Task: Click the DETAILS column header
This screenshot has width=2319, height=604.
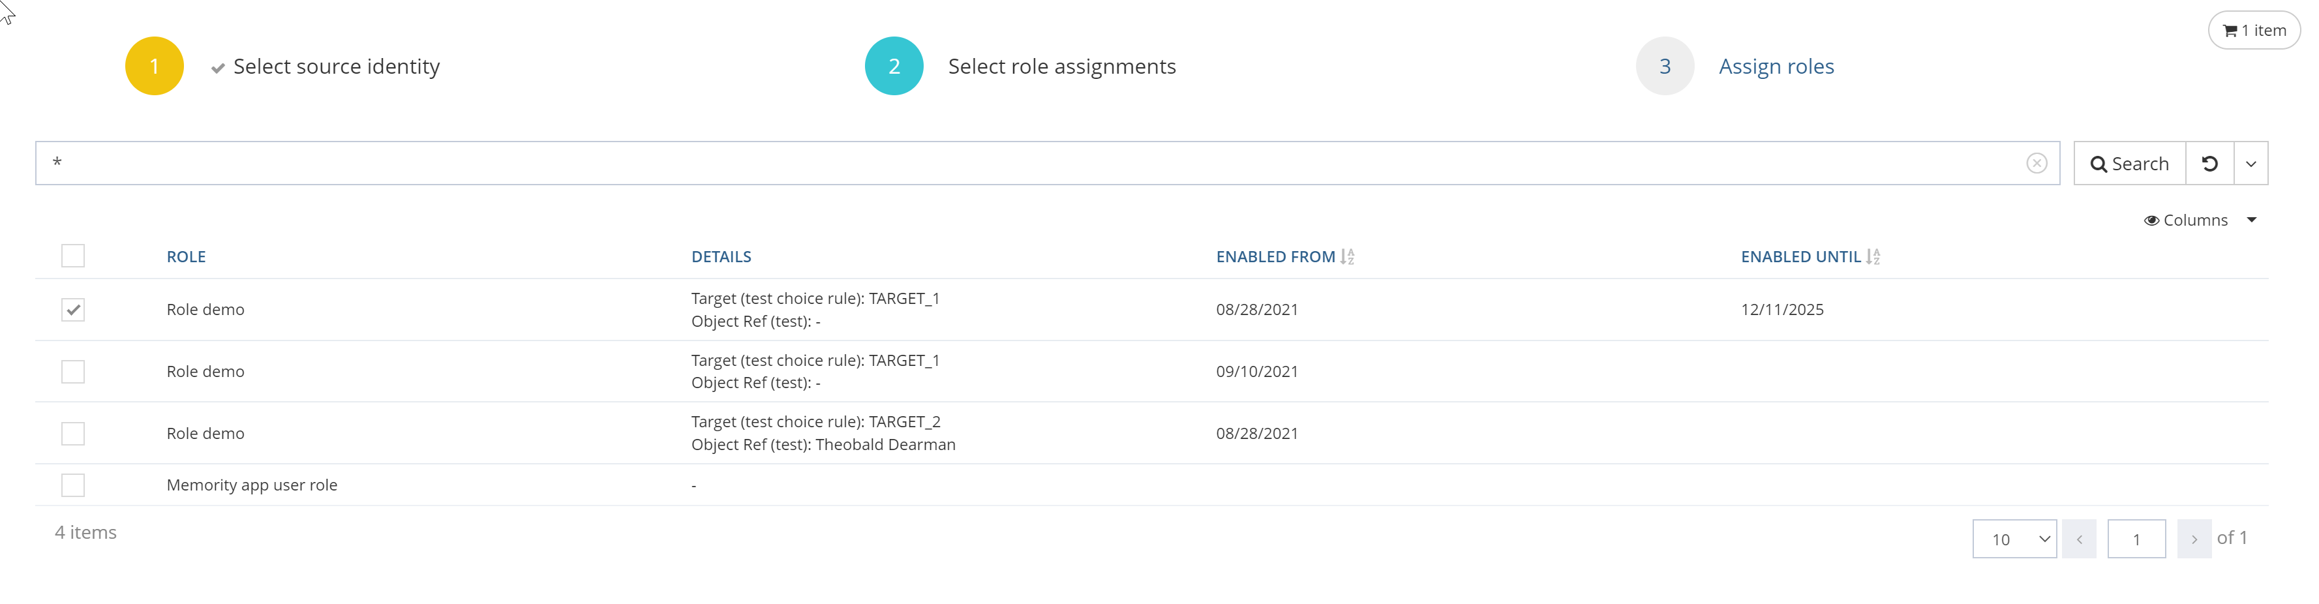Action: 721,256
